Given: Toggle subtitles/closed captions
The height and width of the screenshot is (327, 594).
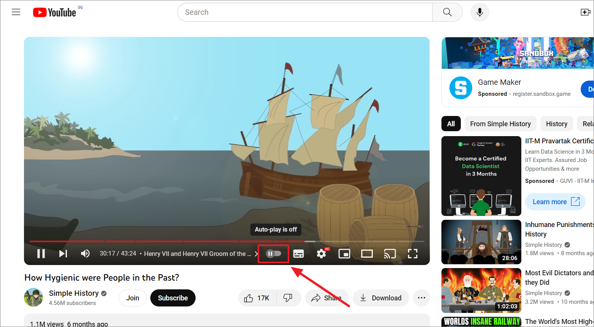Looking at the screenshot, I should [299, 254].
